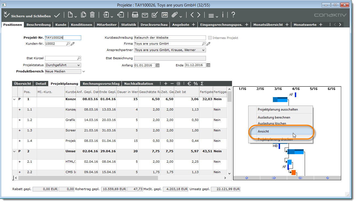Open the paperclip attachments icon

pos(174,15)
